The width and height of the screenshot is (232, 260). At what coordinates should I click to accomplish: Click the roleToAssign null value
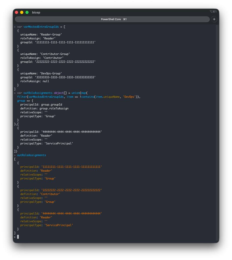(46, 81)
